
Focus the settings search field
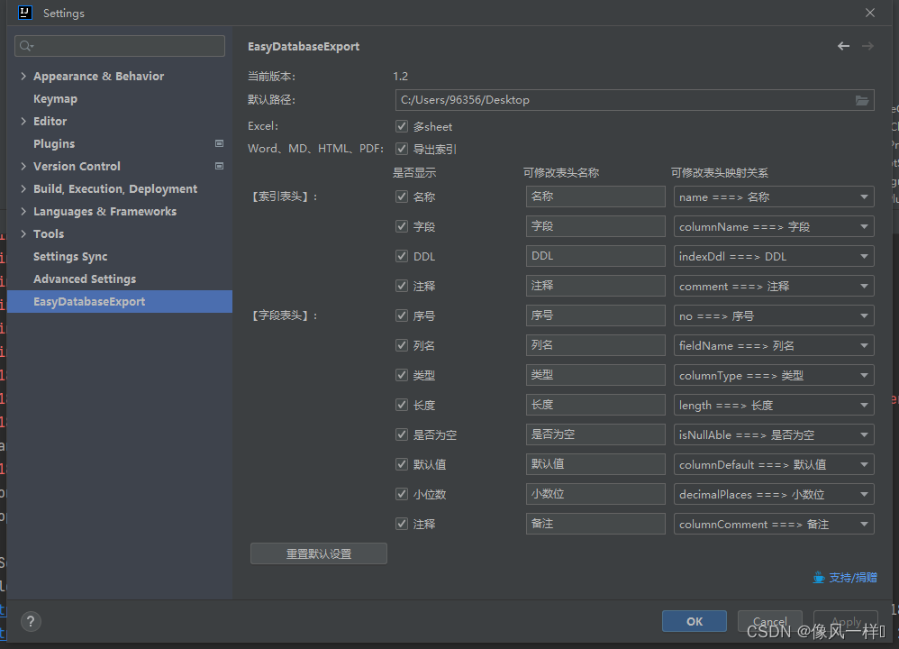pos(120,46)
